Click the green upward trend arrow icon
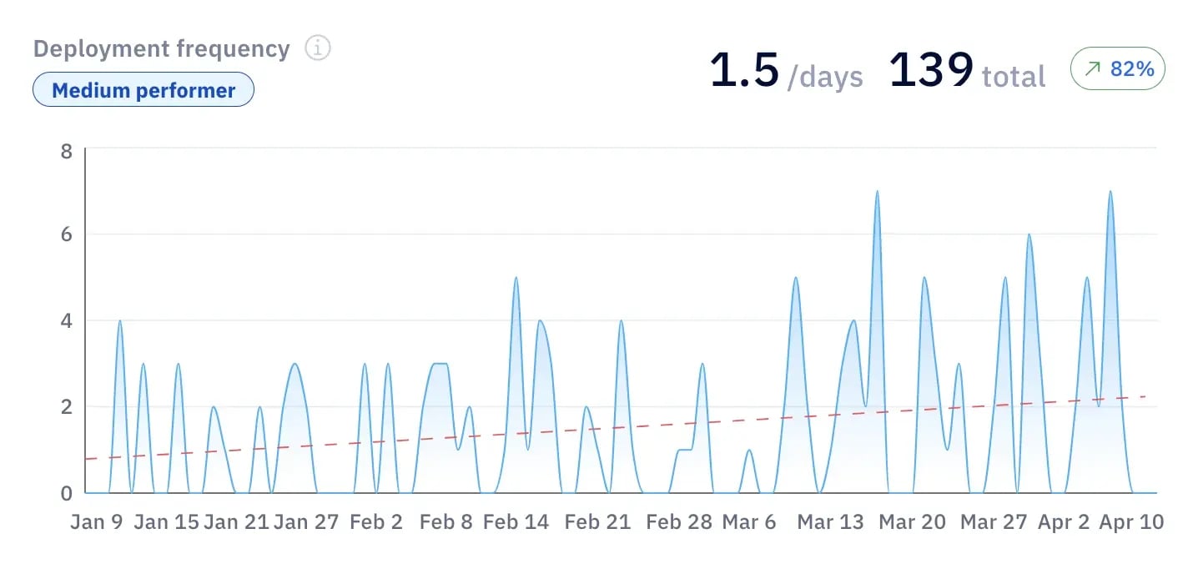This screenshot has width=1198, height=564. pos(1094,68)
